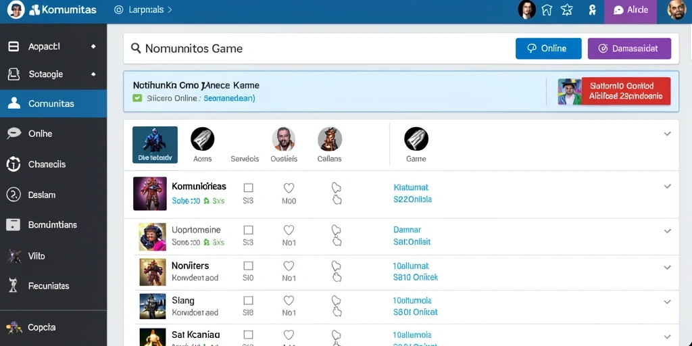The height and width of the screenshot is (346, 692).
Task: Click the Nomunnitos Game search field
Action: click(x=318, y=49)
